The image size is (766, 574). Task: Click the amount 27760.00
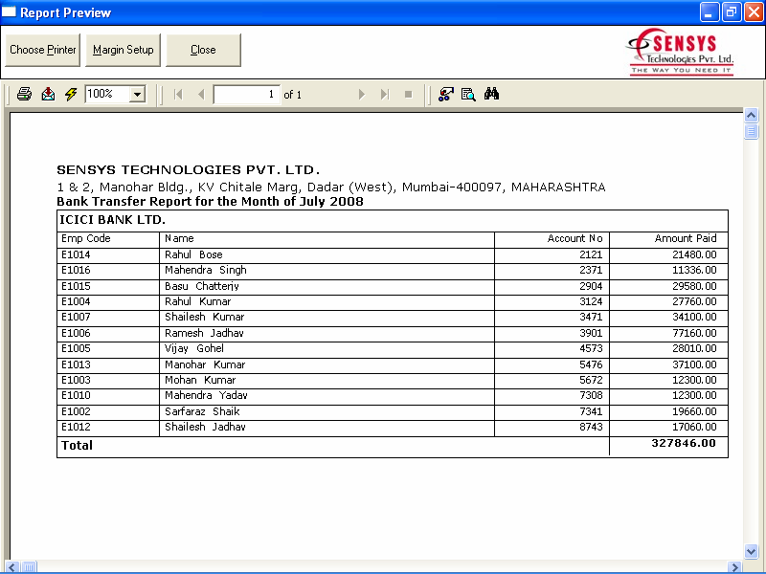[694, 301]
